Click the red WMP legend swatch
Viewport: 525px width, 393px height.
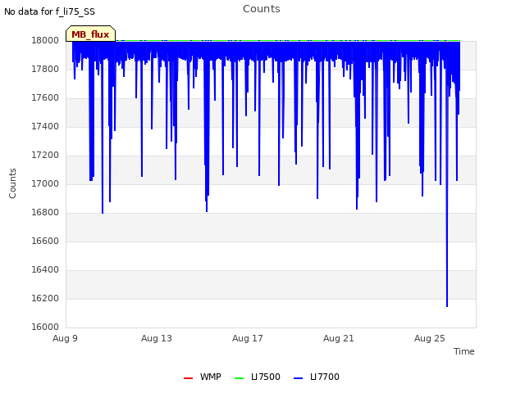tap(188, 378)
